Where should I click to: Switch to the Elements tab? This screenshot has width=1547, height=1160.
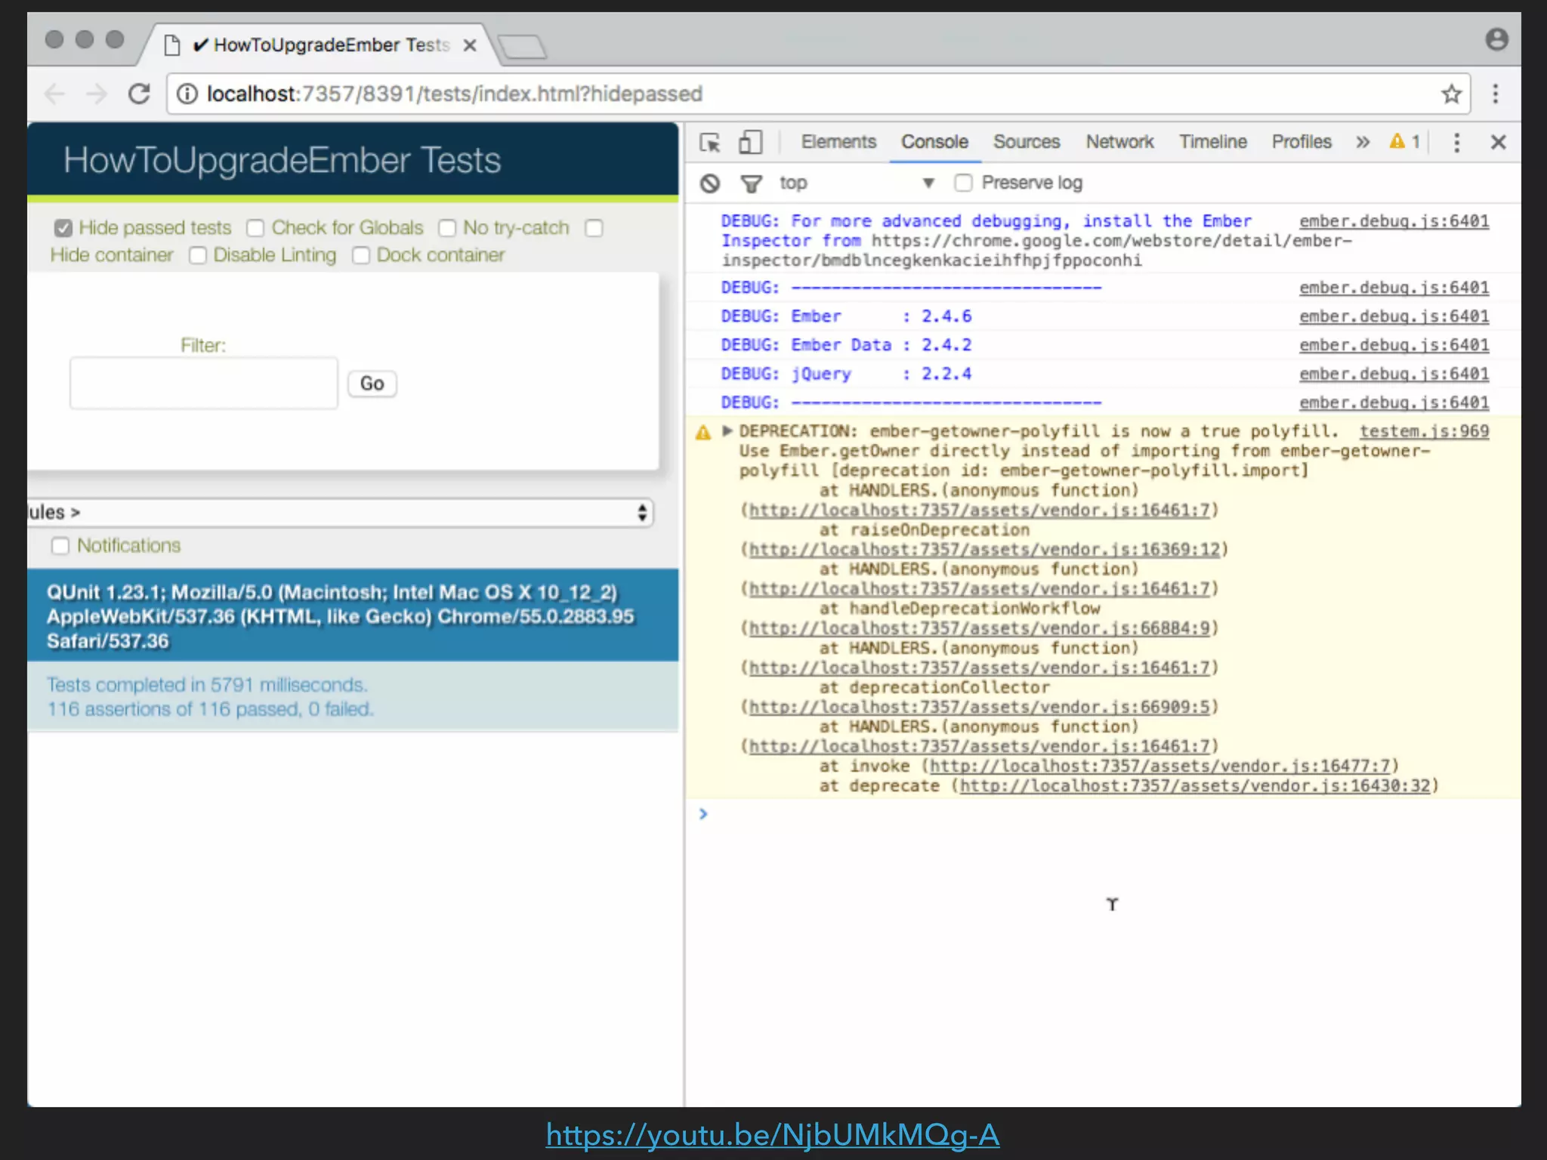838,142
